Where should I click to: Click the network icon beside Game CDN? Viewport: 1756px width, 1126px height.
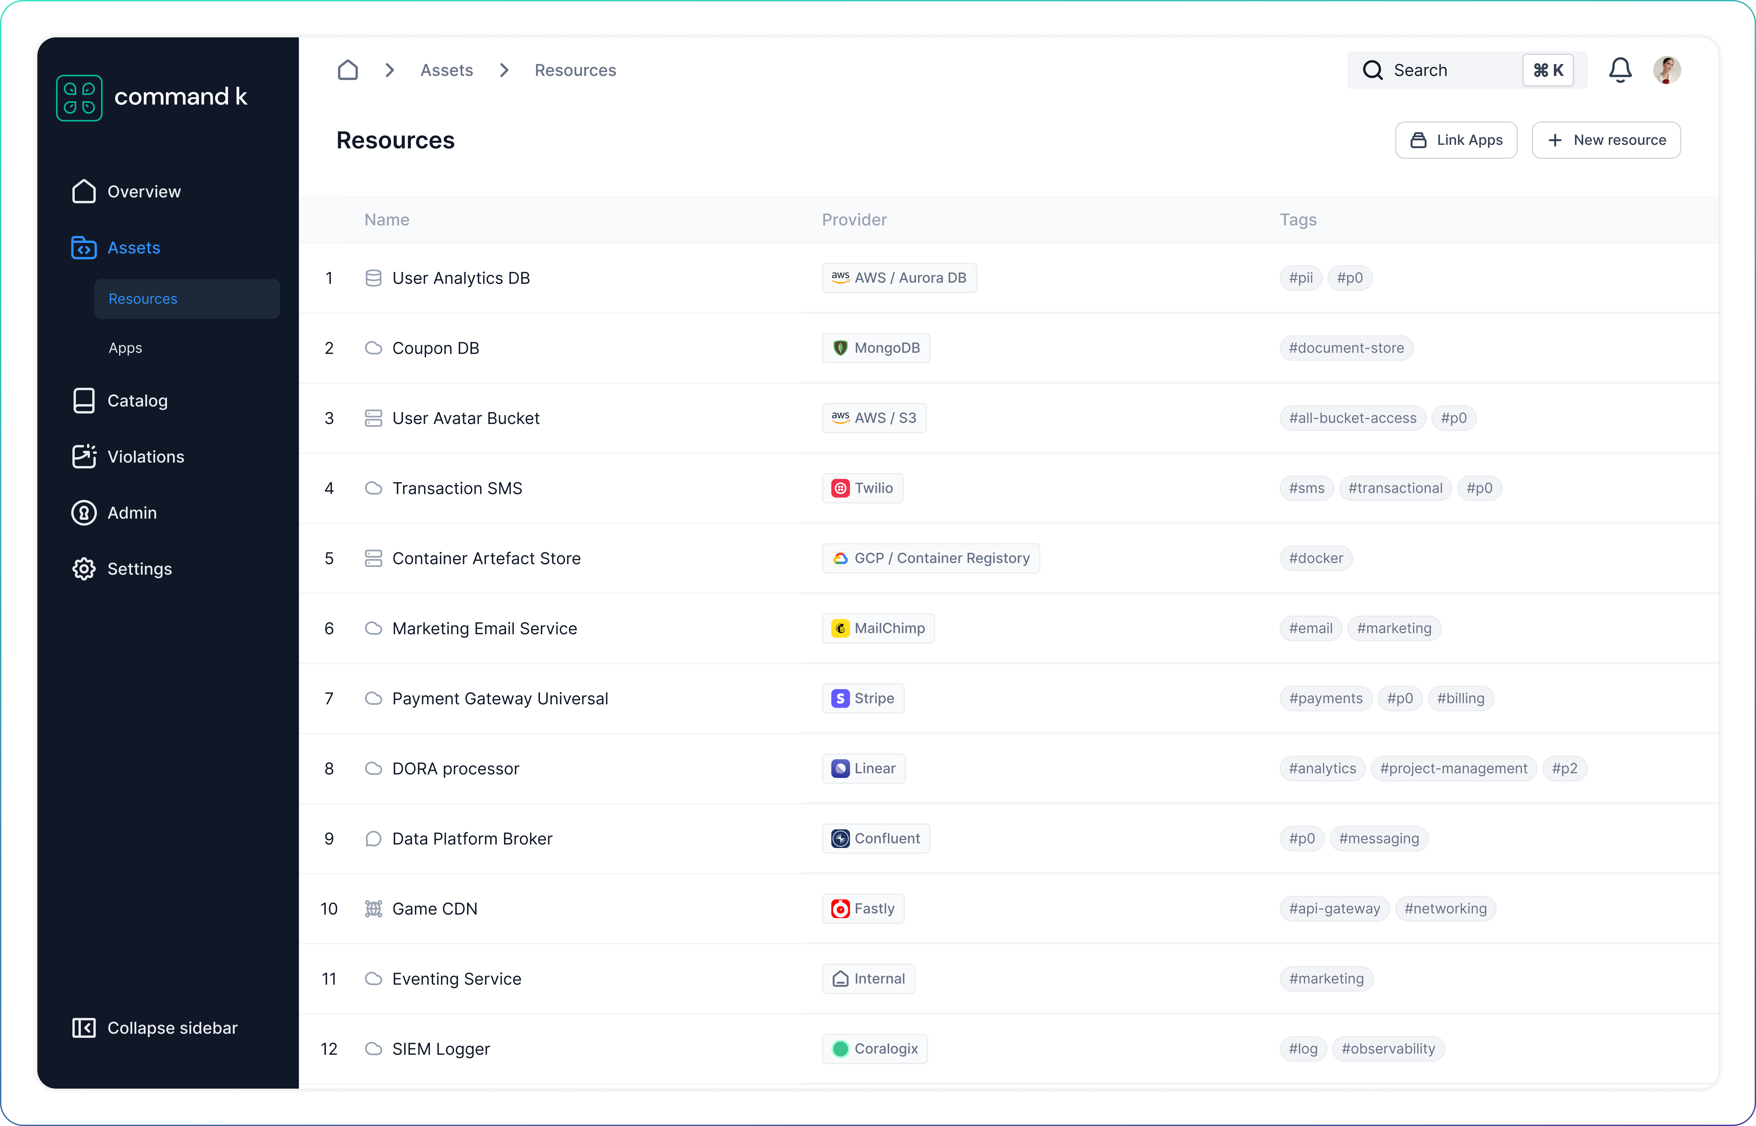[x=373, y=909]
